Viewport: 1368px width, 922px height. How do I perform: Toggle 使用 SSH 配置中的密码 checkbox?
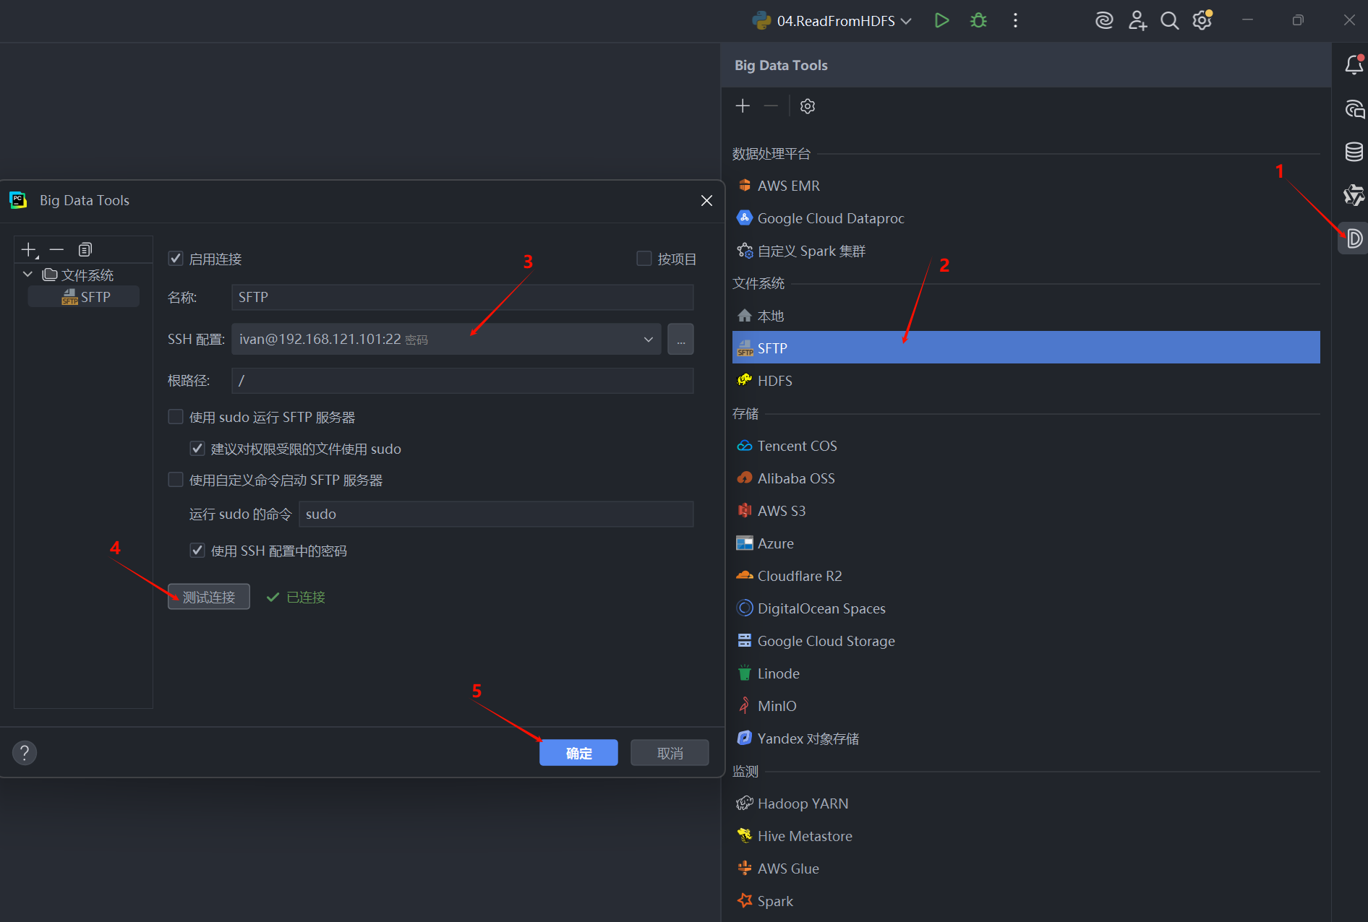tap(197, 551)
